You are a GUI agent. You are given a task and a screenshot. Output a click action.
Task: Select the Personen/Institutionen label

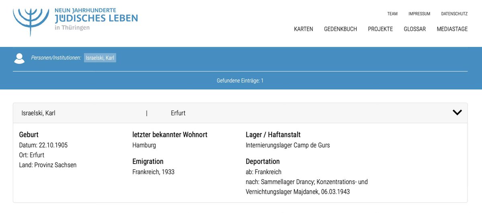[x=56, y=58]
